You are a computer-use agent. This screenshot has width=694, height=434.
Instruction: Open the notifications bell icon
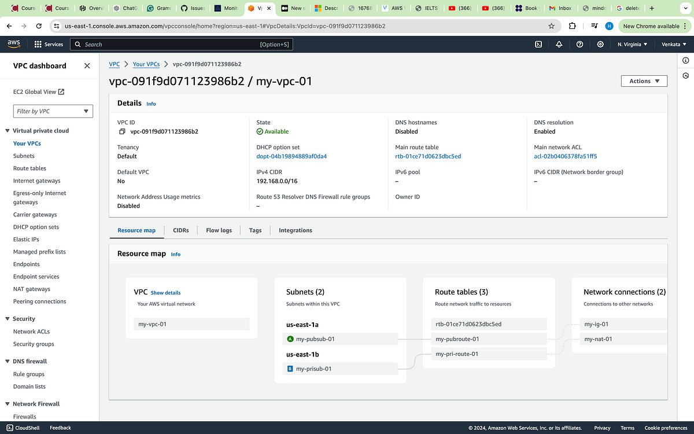(559, 44)
